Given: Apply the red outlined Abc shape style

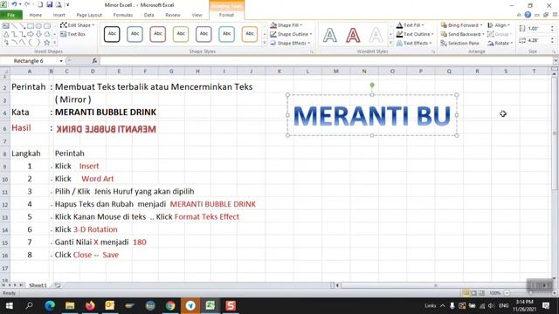Looking at the screenshot, I should click(x=157, y=34).
